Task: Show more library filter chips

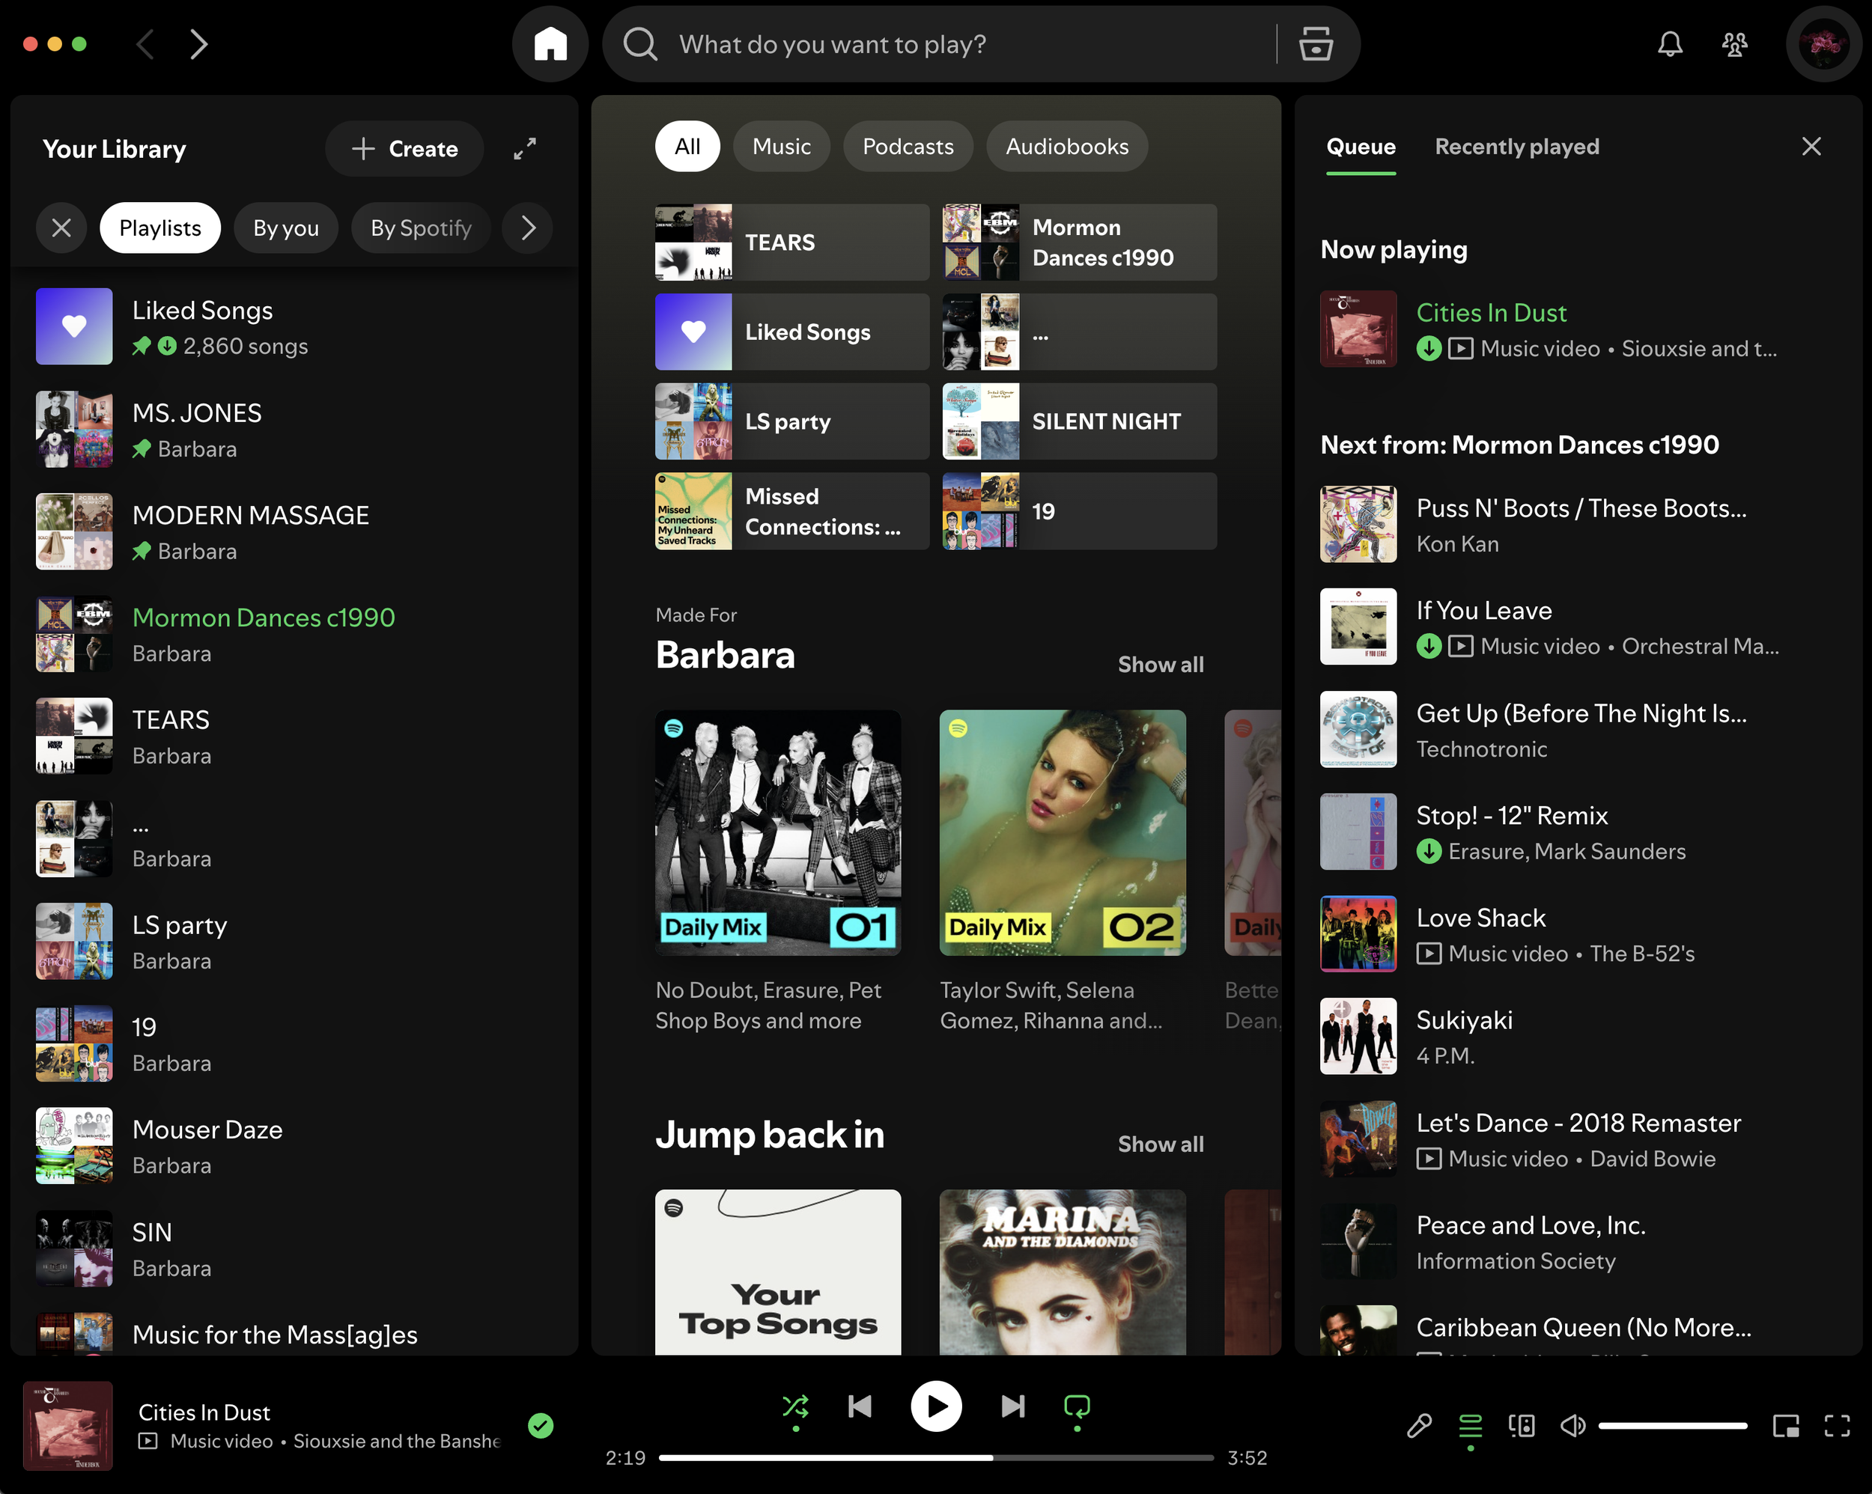Action: [528, 228]
